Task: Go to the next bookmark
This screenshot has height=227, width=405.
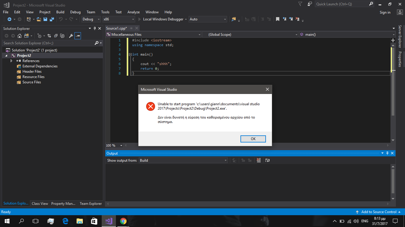Action: (291, 19)
